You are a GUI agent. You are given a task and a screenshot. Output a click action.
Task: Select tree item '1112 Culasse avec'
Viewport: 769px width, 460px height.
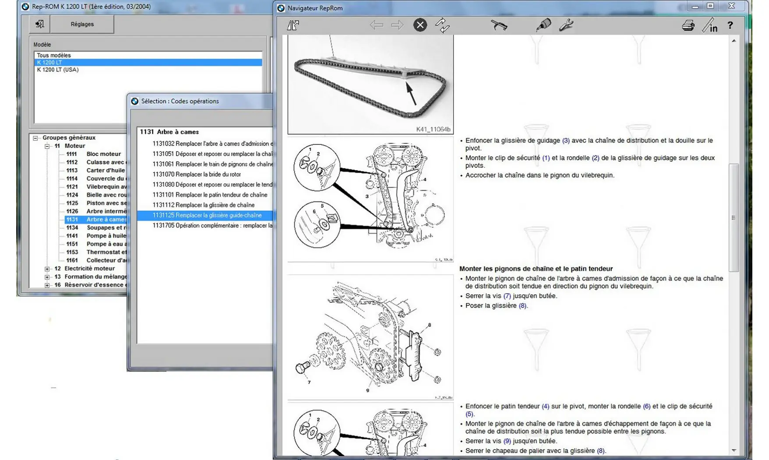pos(96,162)
